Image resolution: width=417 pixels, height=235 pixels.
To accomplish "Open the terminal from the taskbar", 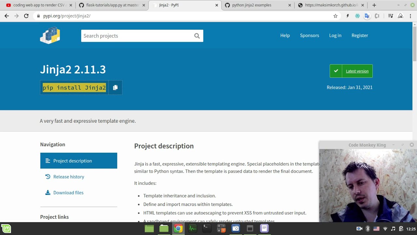I will coord(207,229).
